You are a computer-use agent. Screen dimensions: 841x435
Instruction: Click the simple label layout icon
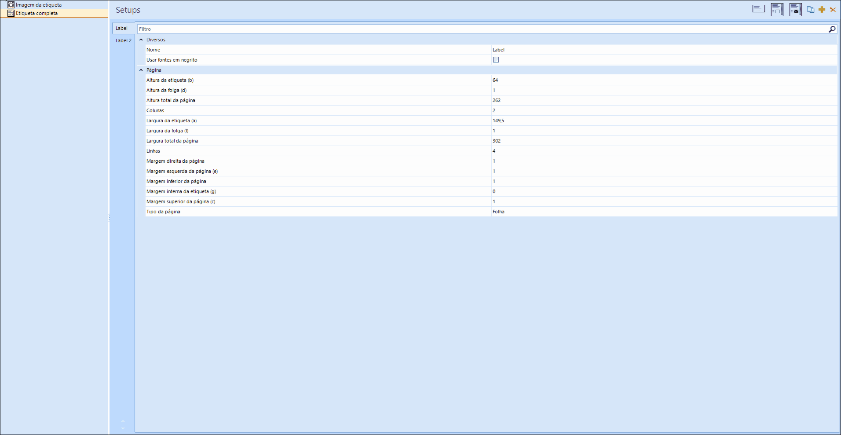point(758,9)
